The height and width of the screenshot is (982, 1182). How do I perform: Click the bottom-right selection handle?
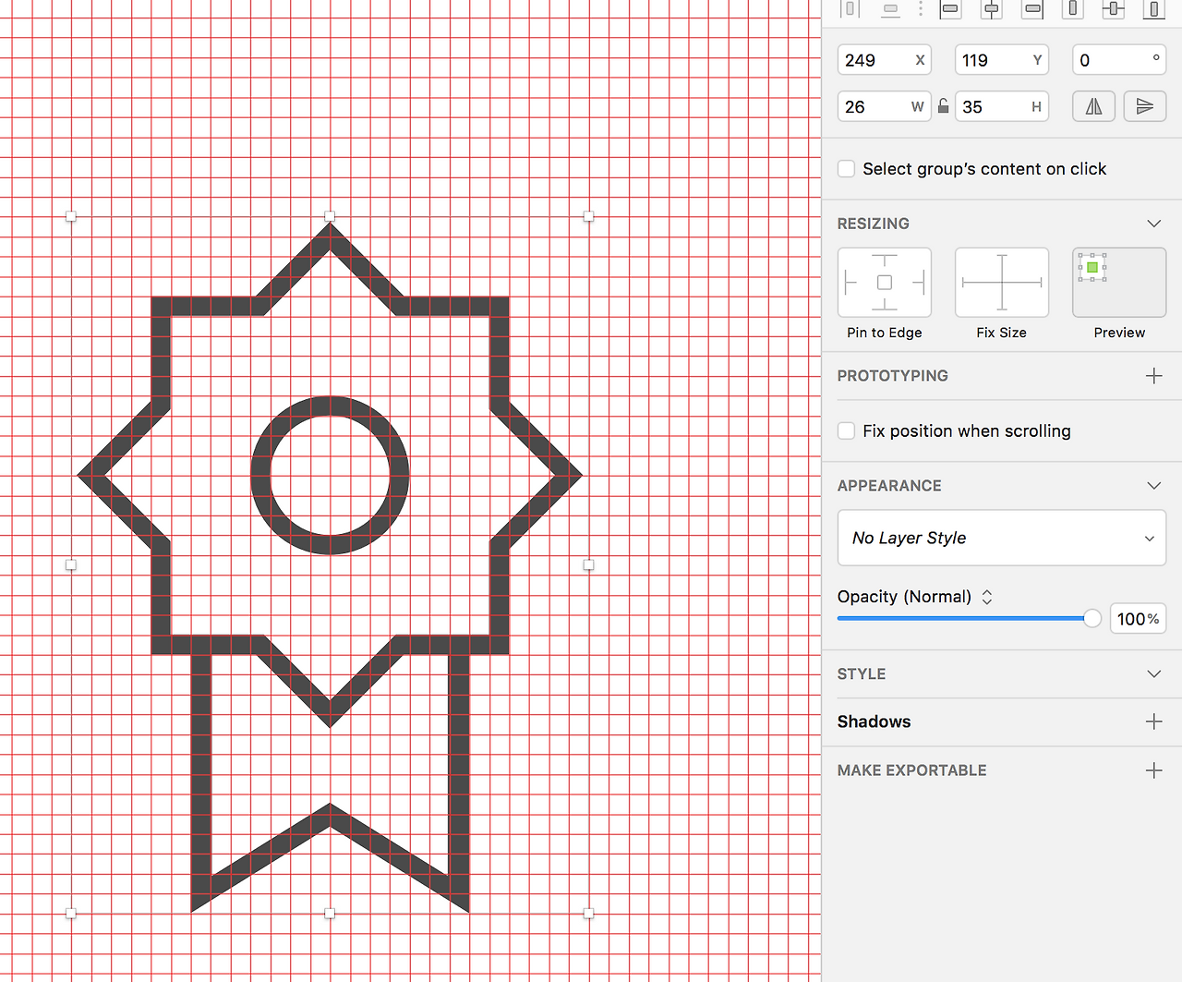(x=588, y=913)
